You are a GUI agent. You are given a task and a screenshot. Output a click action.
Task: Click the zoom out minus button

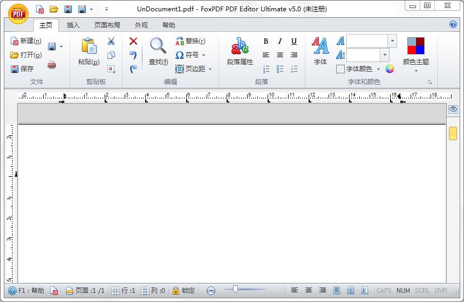click(x=211, y=291)
